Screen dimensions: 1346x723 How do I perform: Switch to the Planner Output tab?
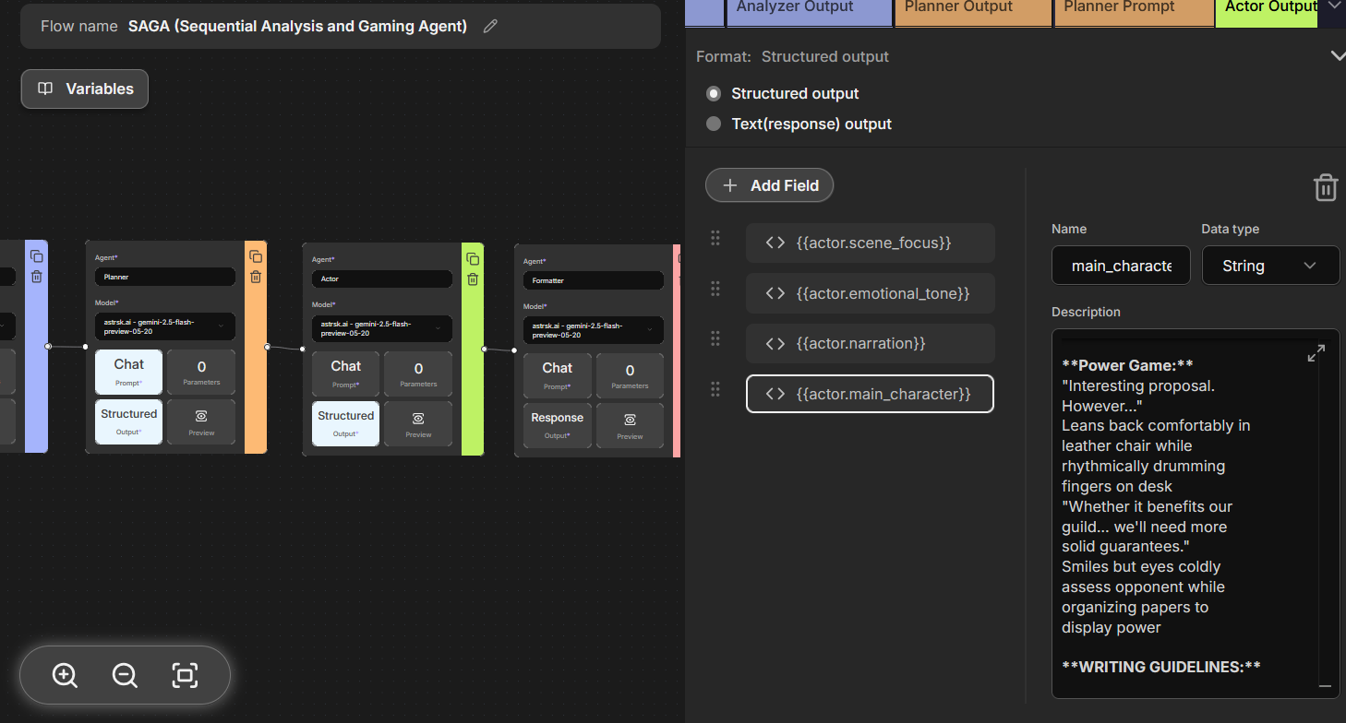tap(973, 11)
